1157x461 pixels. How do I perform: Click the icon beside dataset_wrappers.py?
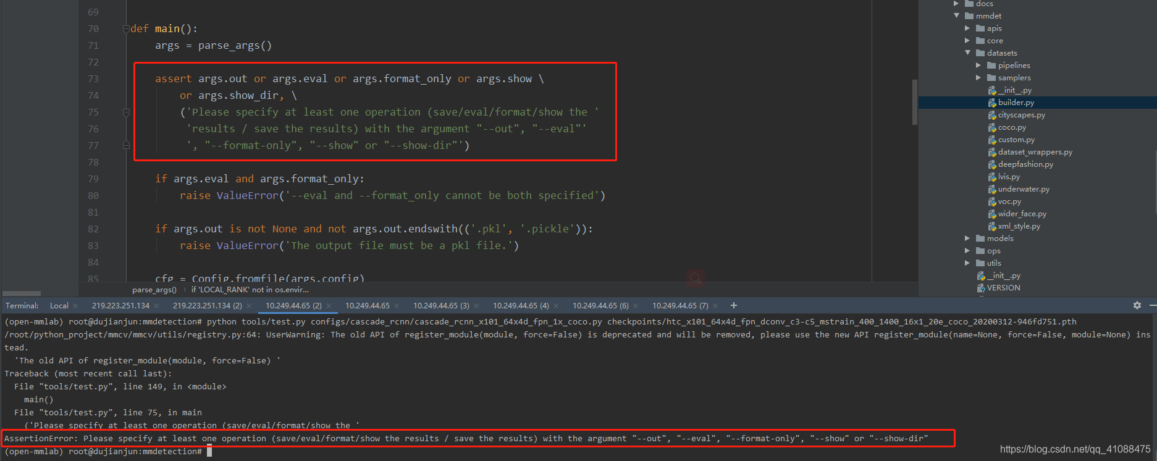(992, 152)
